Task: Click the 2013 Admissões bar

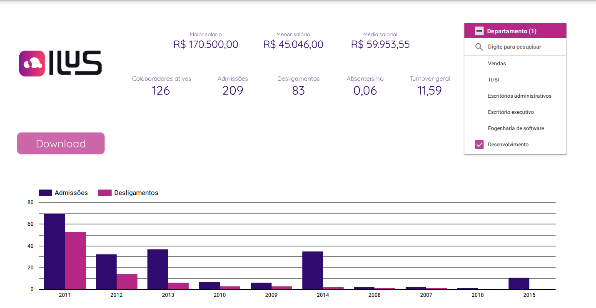Action: point(158,269)
